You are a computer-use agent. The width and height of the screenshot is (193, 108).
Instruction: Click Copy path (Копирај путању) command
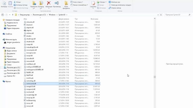coord(21,5)
